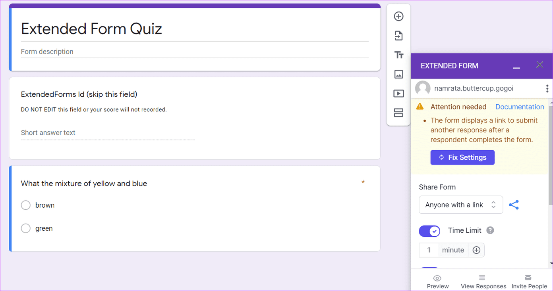The height and width of the screenshot is (291, 553).
Task: Click the scroll down arrow of panel
Action: tap(551, 263)
